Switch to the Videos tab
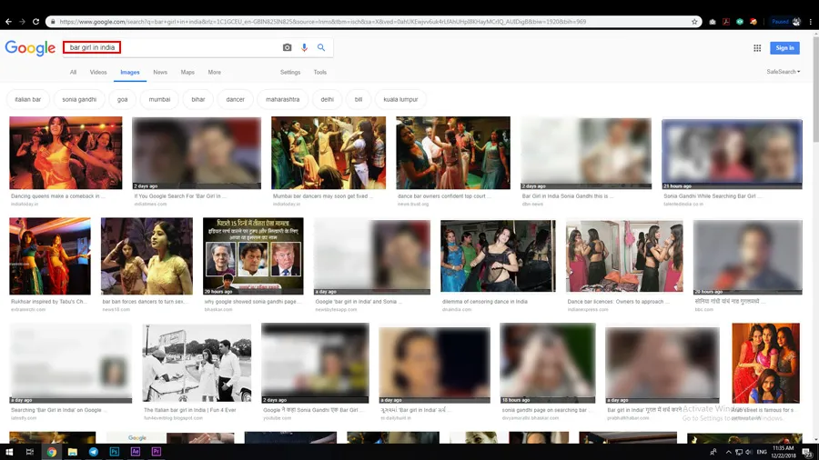 click(x=98, y=73)
